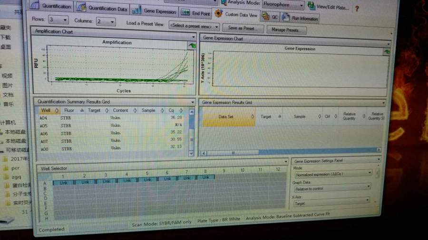Click the Gene Expression grid left scroll arrow
The image size is (428, 240).
click(204, 154)
